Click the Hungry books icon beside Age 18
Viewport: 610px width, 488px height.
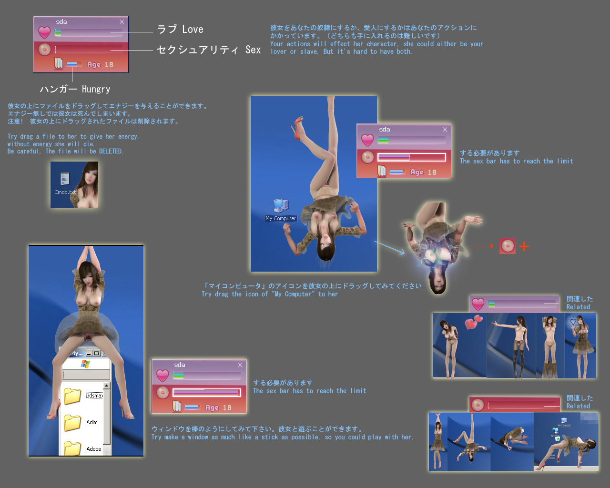(59, 63)
